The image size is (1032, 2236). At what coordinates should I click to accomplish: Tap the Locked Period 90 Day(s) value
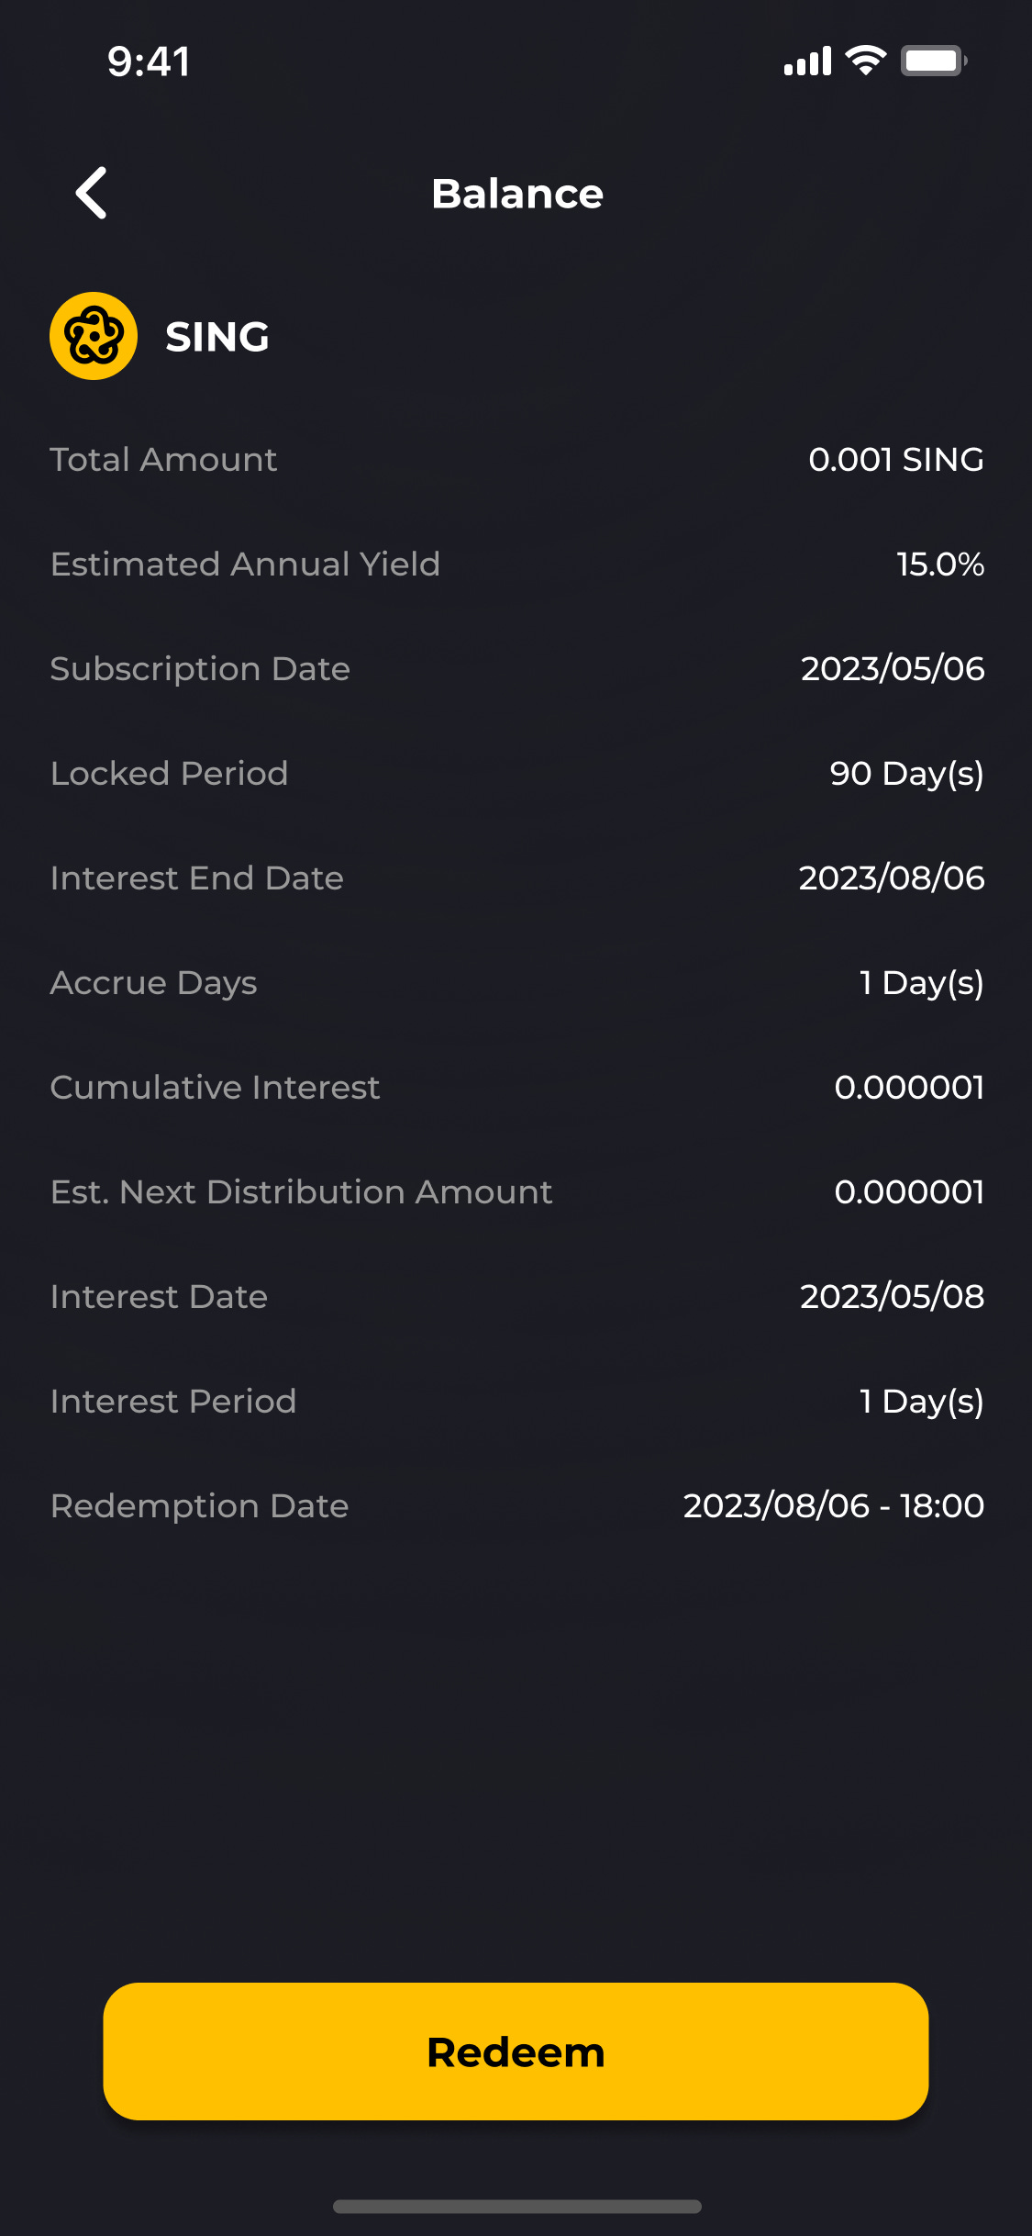coord(906,773)
